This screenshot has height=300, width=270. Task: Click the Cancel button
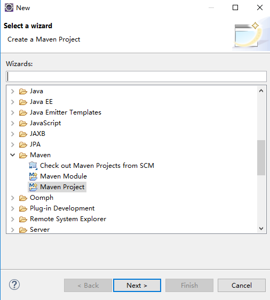point(241,285)
